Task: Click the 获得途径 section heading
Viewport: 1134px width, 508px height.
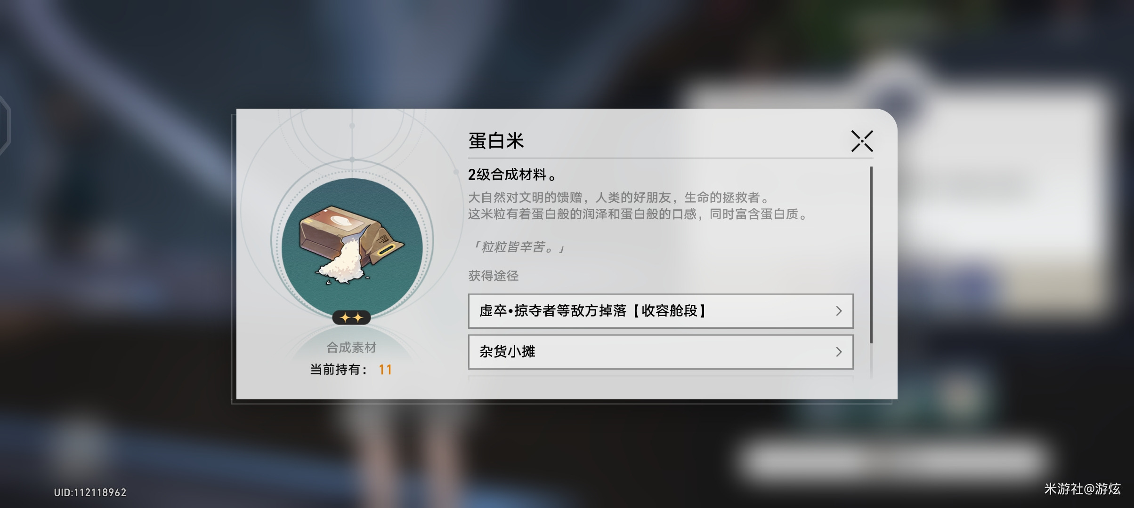Action: click(x=493, y=276)
